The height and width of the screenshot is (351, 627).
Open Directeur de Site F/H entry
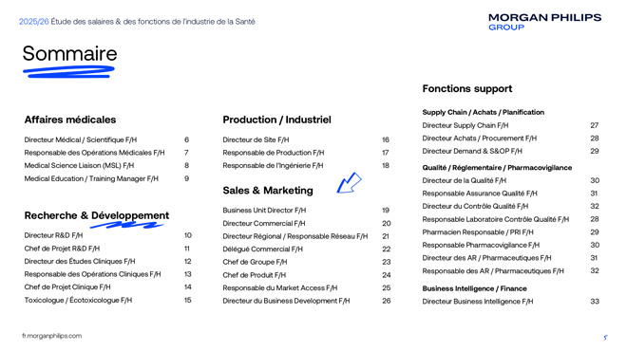(256, 139)
